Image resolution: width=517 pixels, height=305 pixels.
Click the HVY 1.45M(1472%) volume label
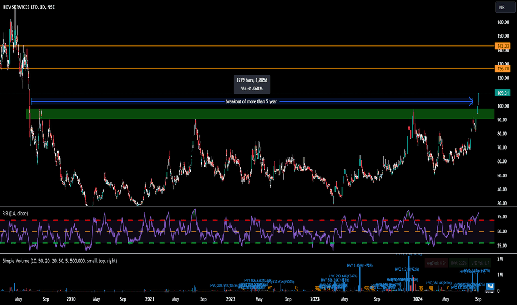coord(359,266)
